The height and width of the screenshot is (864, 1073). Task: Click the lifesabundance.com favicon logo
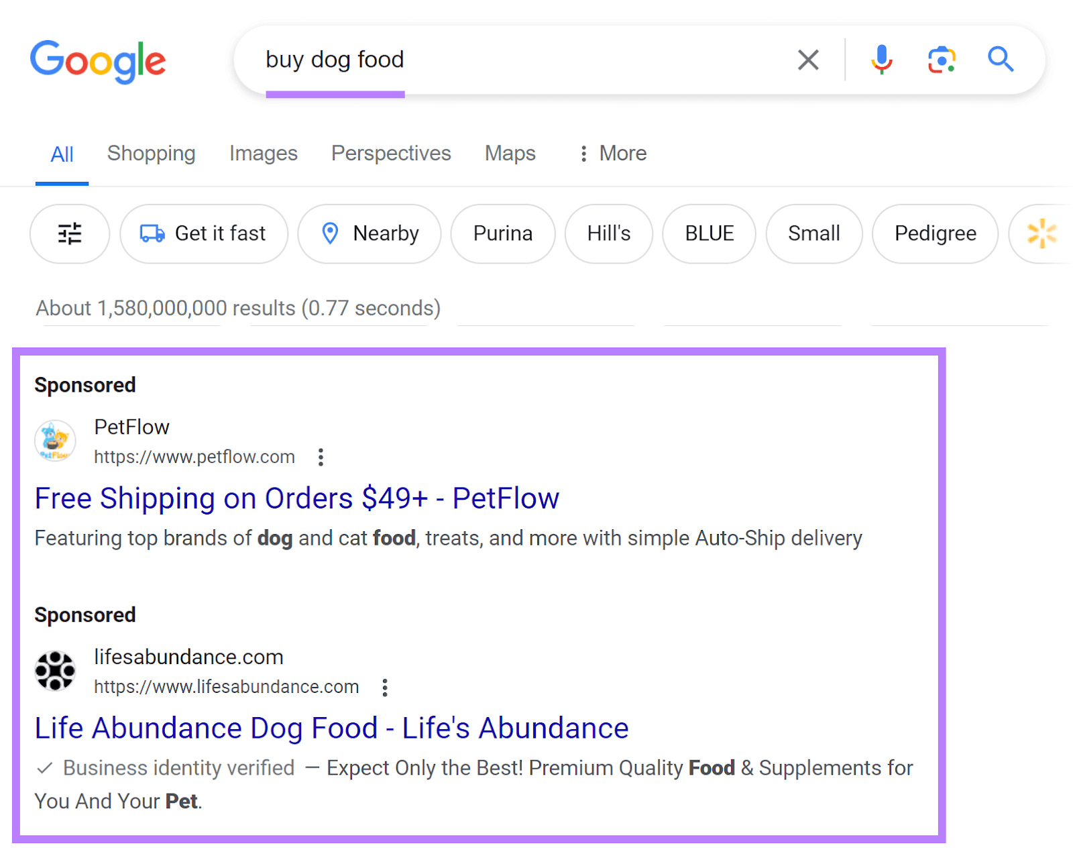point(55,670)
